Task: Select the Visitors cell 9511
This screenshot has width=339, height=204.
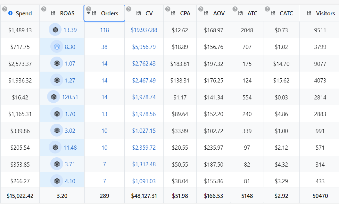Action: [x=320, y=30]
